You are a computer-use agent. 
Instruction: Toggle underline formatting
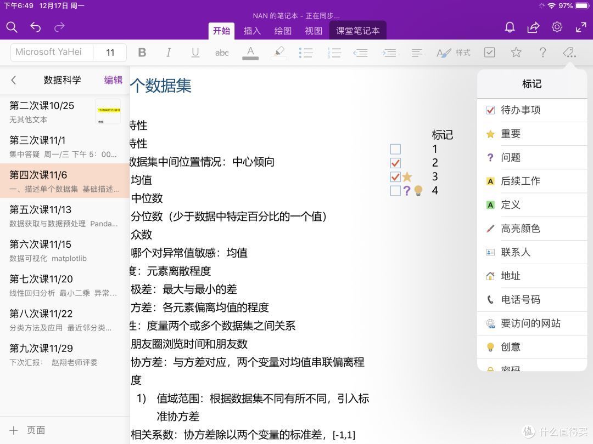point(195,53)
